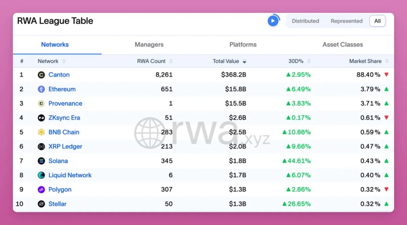The width and height of the screenshot is (407, 225).
Task: Open the Asset Classes tab
Action: 343,44
